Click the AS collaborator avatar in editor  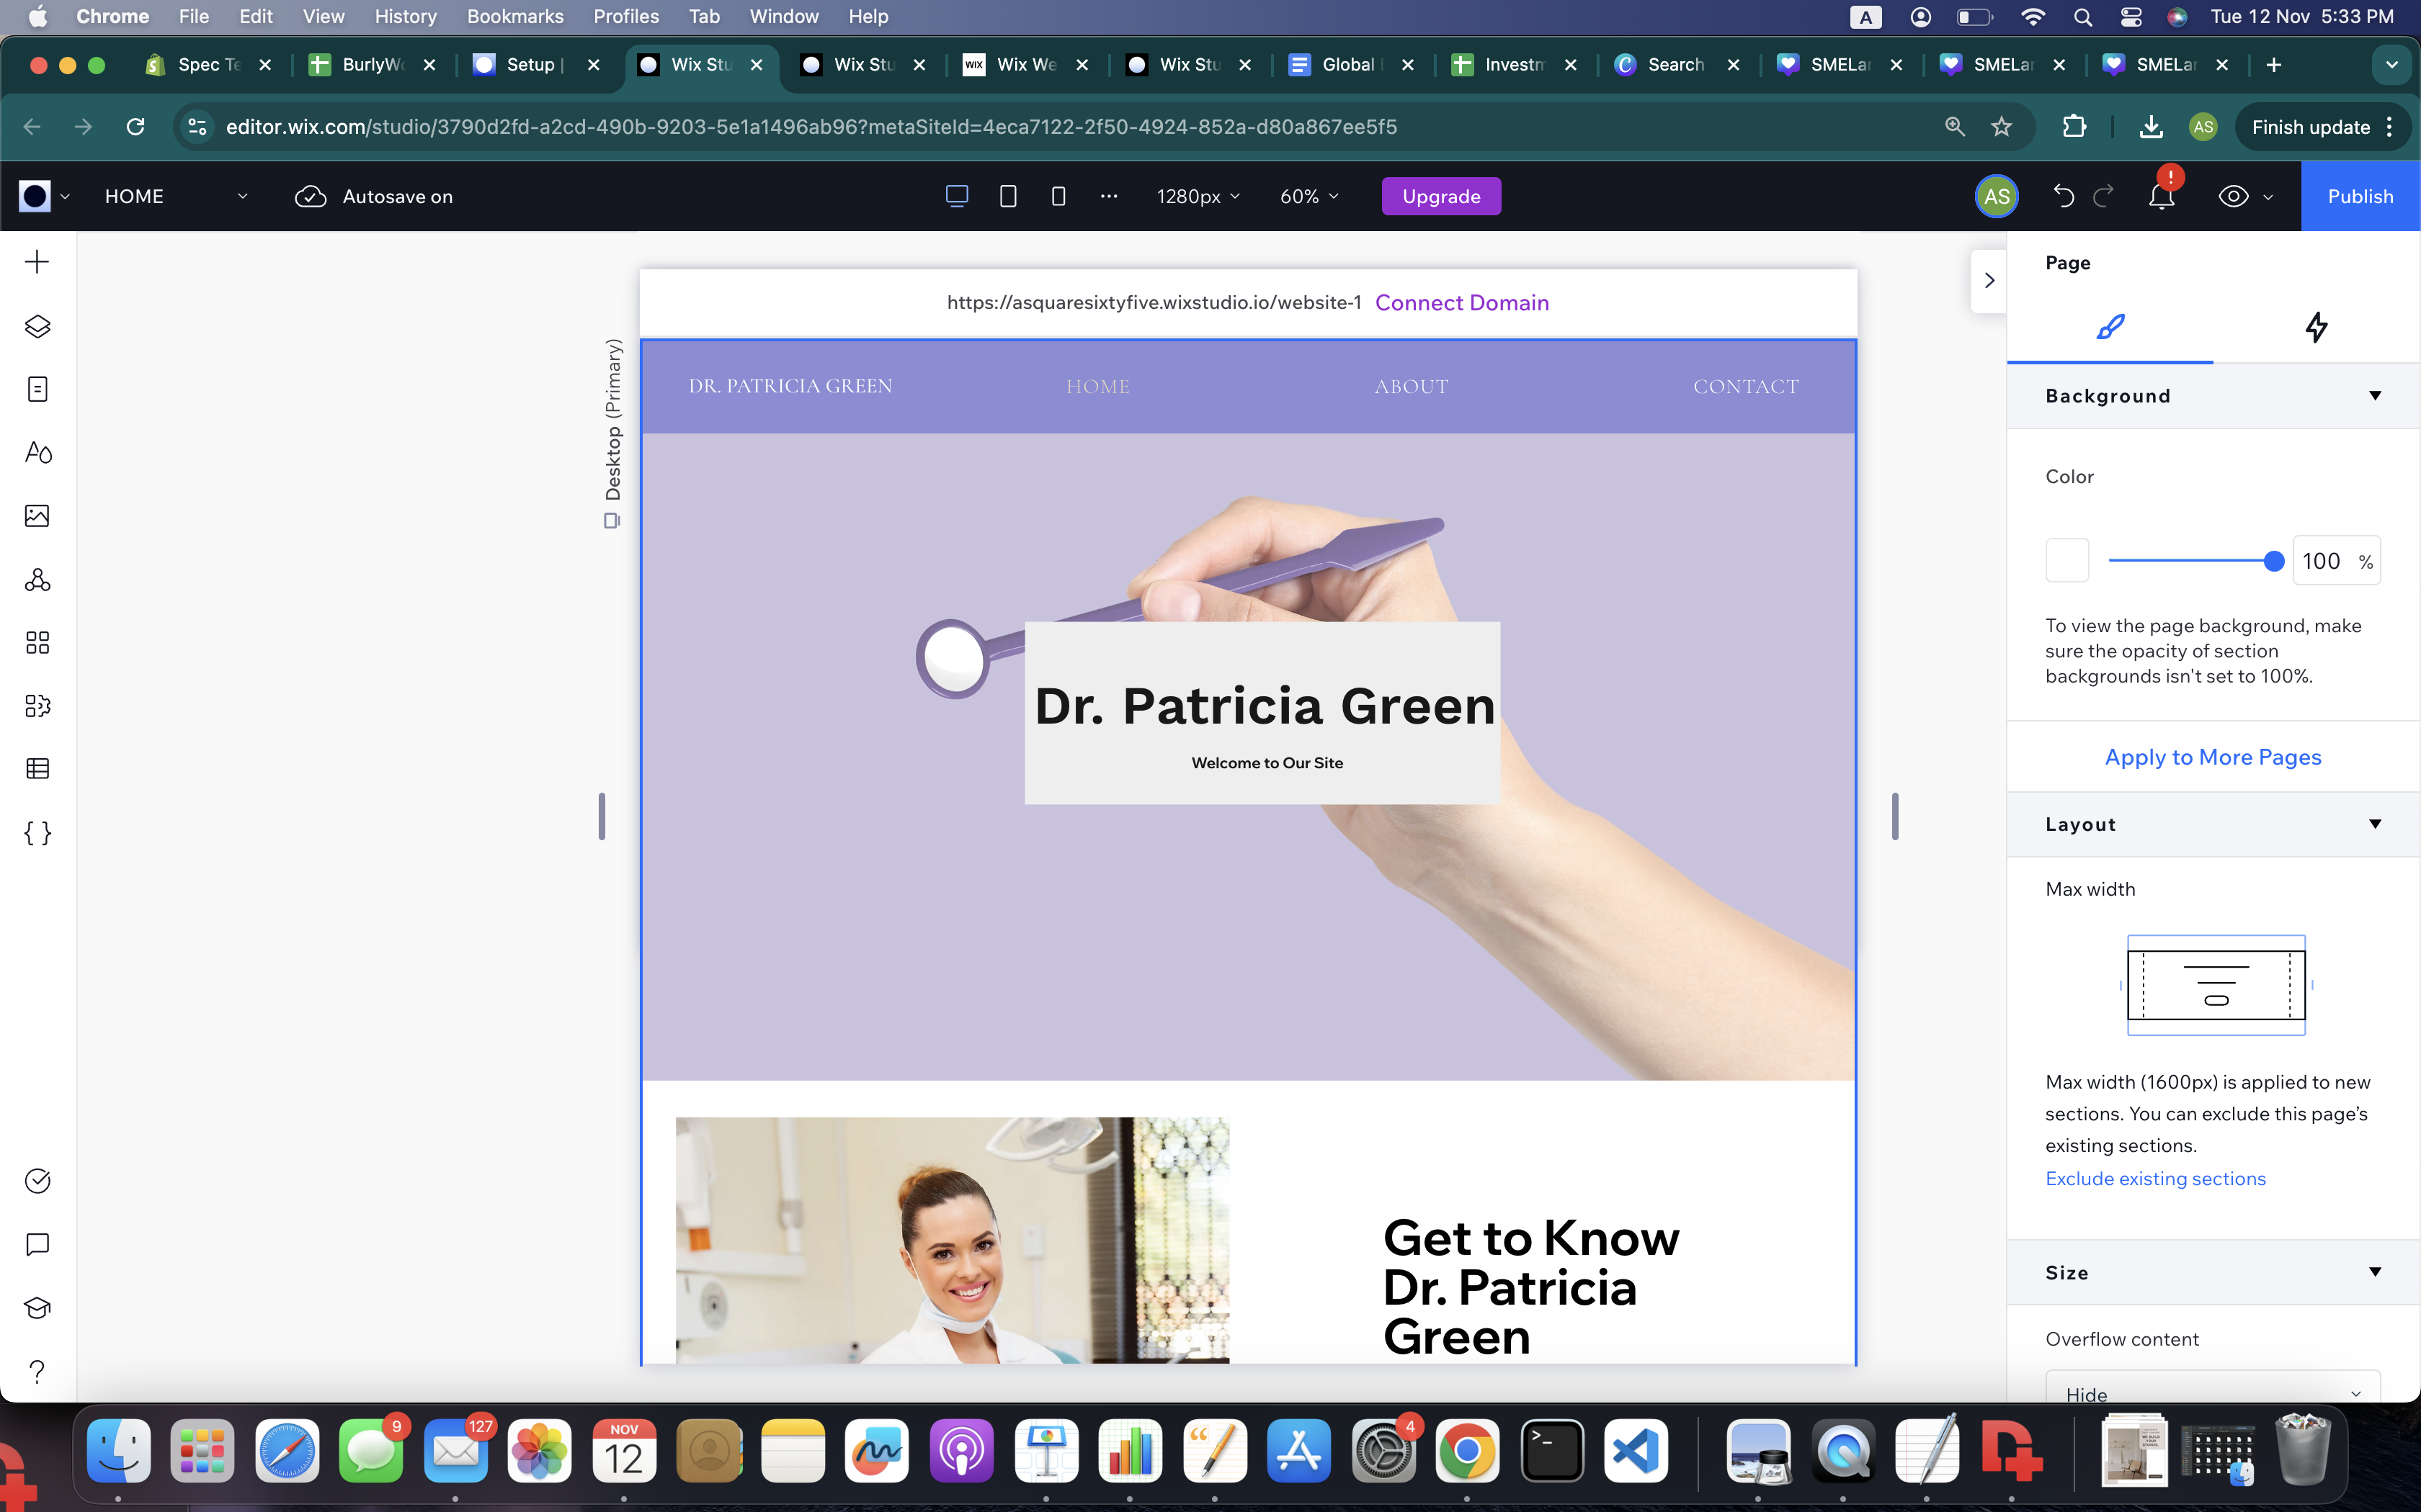[1997, 196]
